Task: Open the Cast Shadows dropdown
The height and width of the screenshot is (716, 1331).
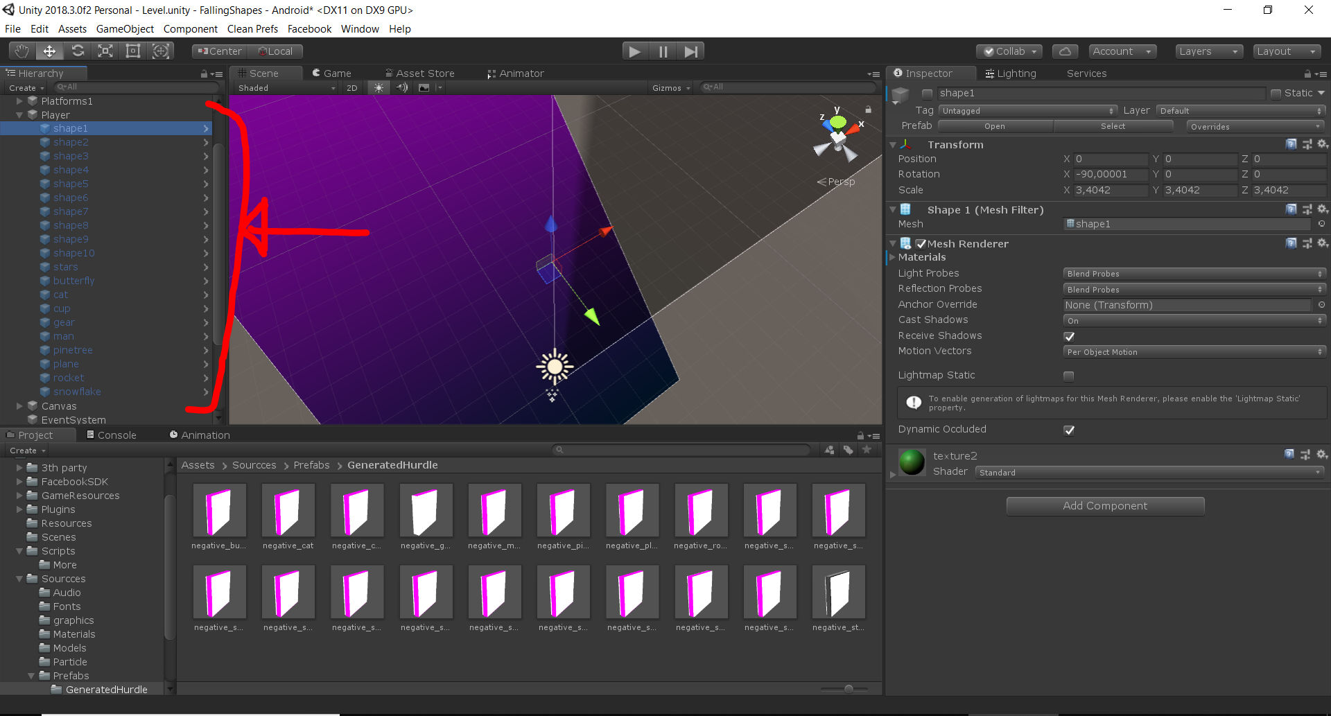Action: [1194, 320]
